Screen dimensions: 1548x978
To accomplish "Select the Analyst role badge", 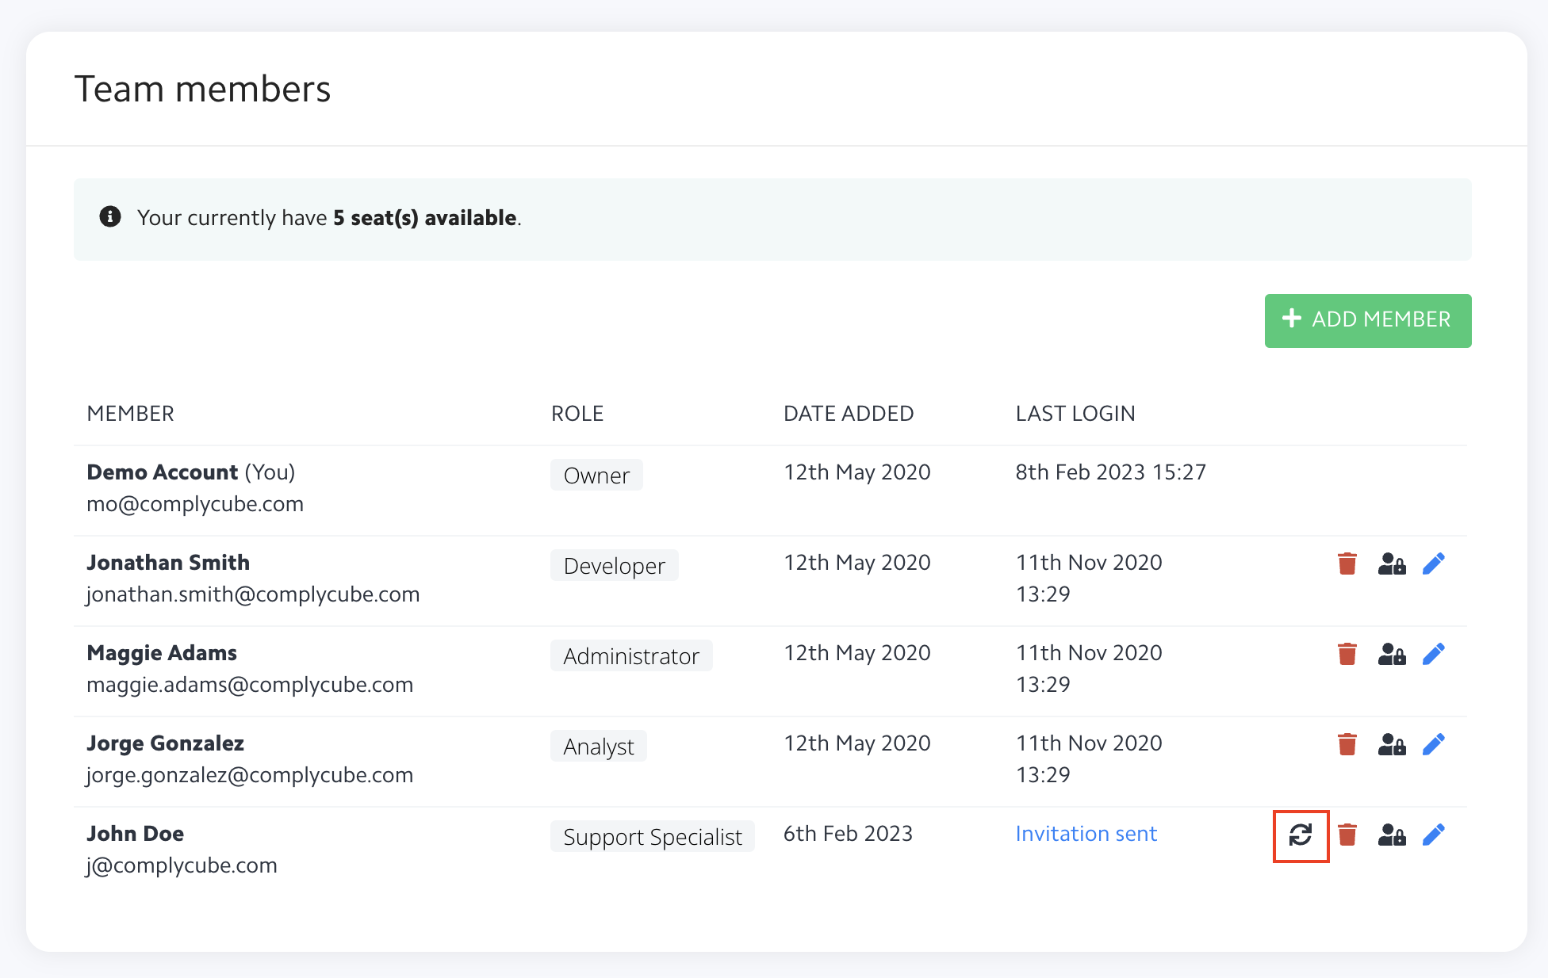I will 599,747.
